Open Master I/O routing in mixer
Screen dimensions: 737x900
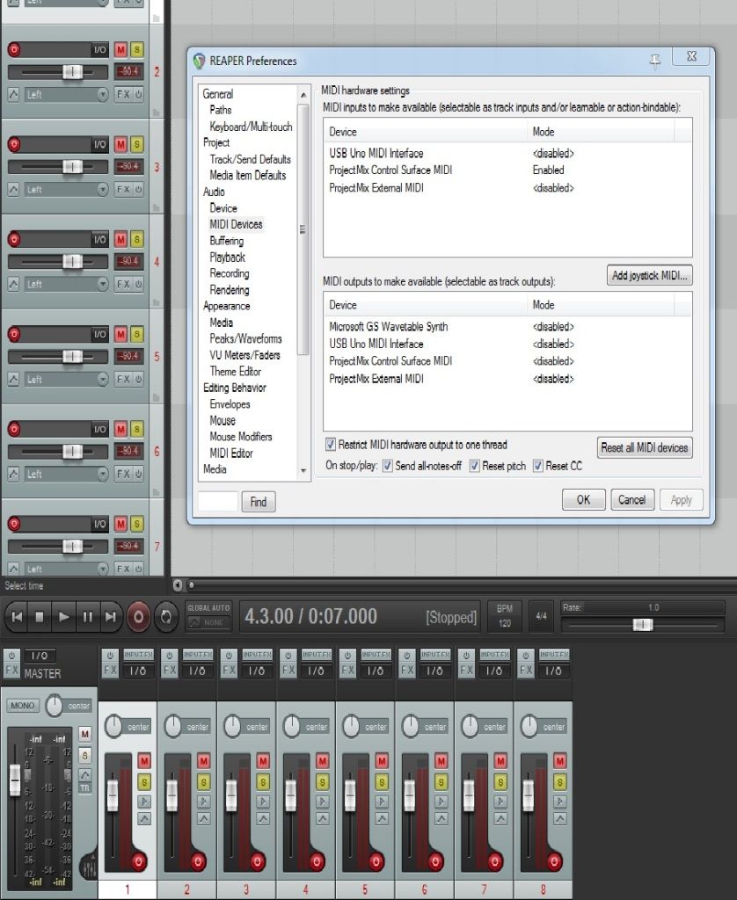40,656
